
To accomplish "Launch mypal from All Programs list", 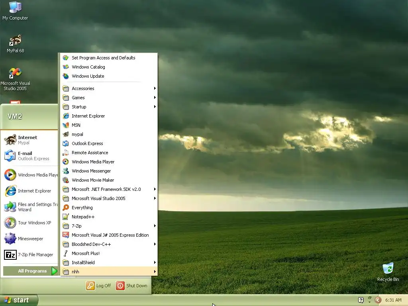I will (109, 134).
